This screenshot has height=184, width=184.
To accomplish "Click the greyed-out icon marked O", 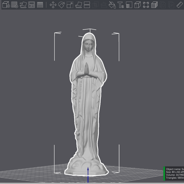I will coord(163,5).
